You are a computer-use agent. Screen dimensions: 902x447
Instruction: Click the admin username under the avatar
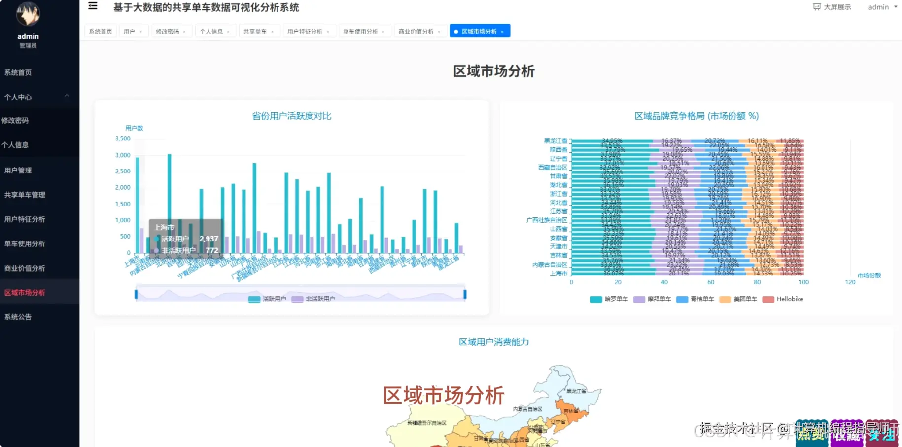click(x=28, y=36)
